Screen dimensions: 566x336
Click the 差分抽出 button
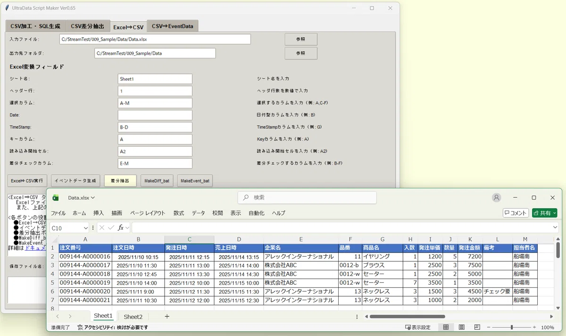tap(120, 181)
